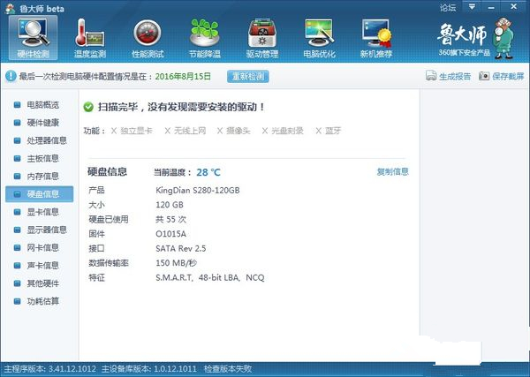Click the 光盘刻录 feature label
The image size is (530, 377).
[x=287, y=131]
